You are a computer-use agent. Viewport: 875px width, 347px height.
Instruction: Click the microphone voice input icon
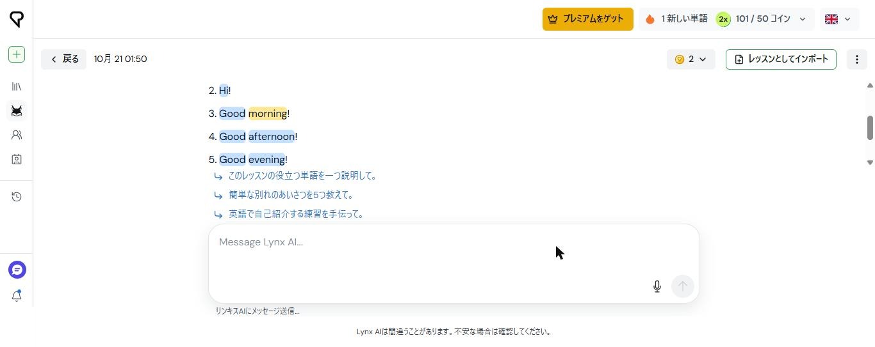[657, 286]
